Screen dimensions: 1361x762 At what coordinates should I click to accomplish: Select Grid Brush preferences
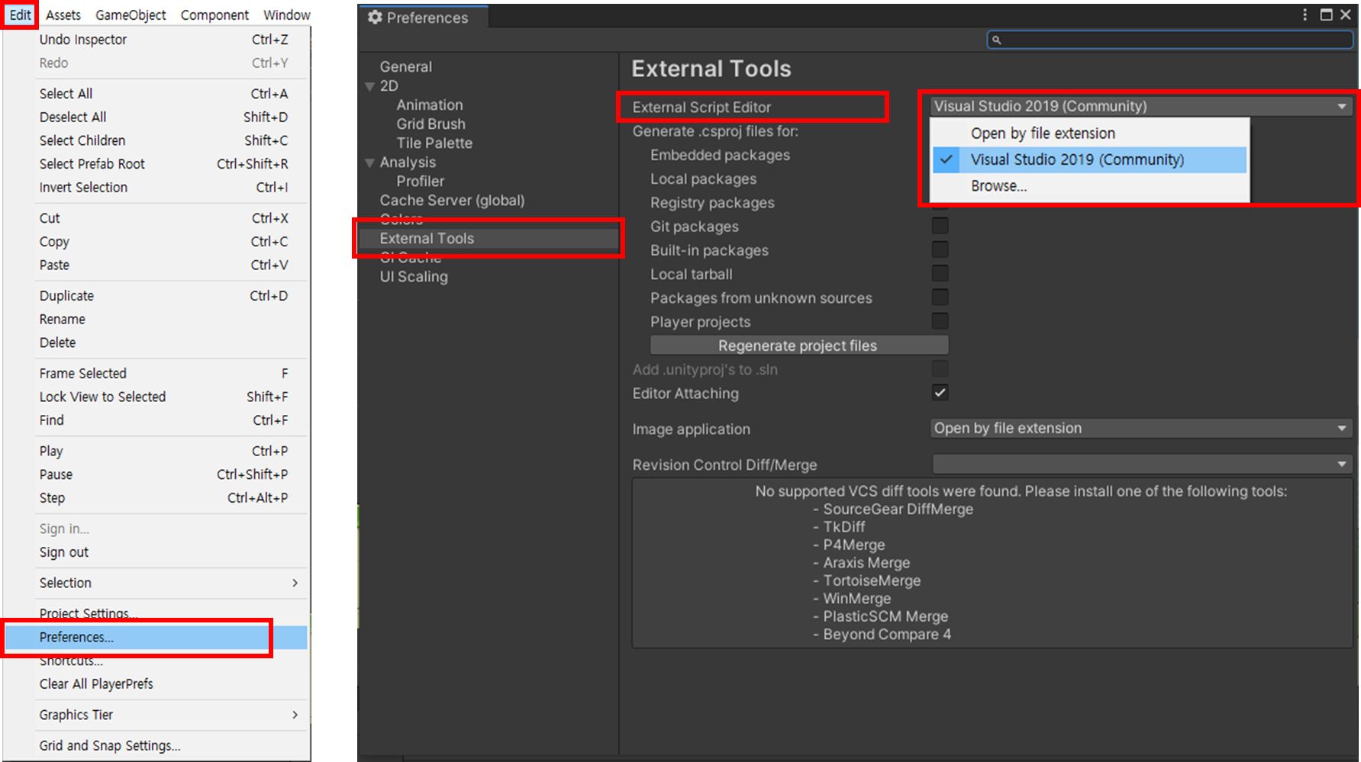pos(431,124)
